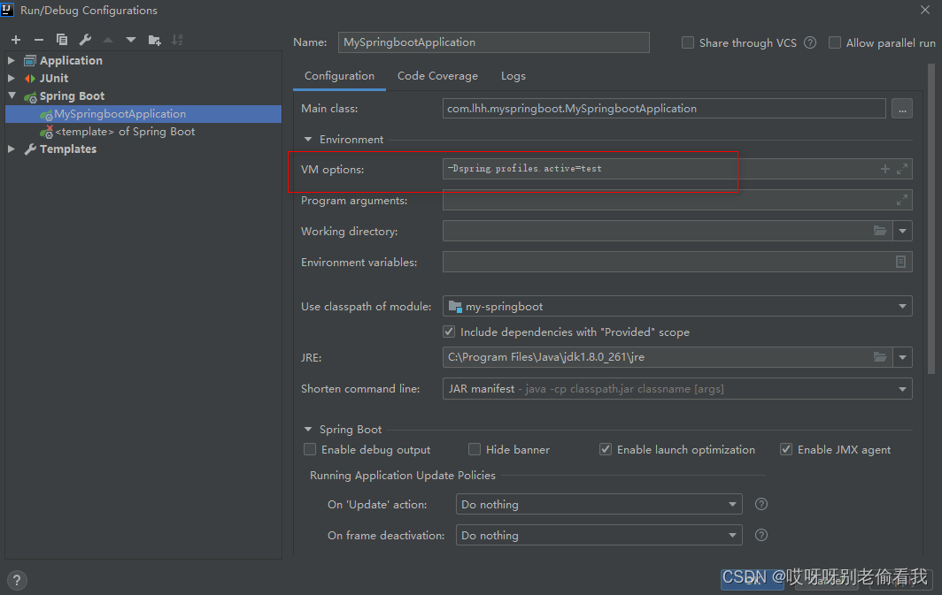The width and height of the screenshot is (942, 595).
Task: Open Share through VCS help icon
Action: pos(810,42)
